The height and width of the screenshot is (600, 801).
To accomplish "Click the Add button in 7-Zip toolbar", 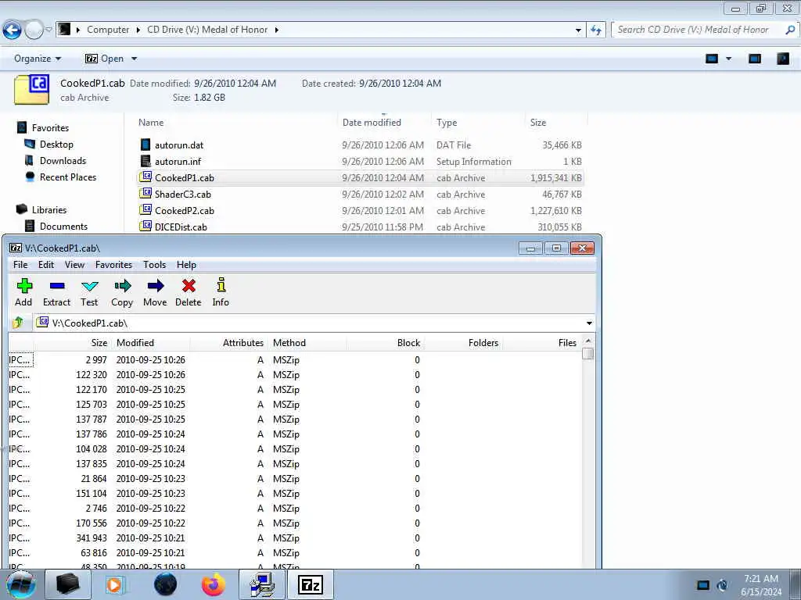I will tap(23, 292).
